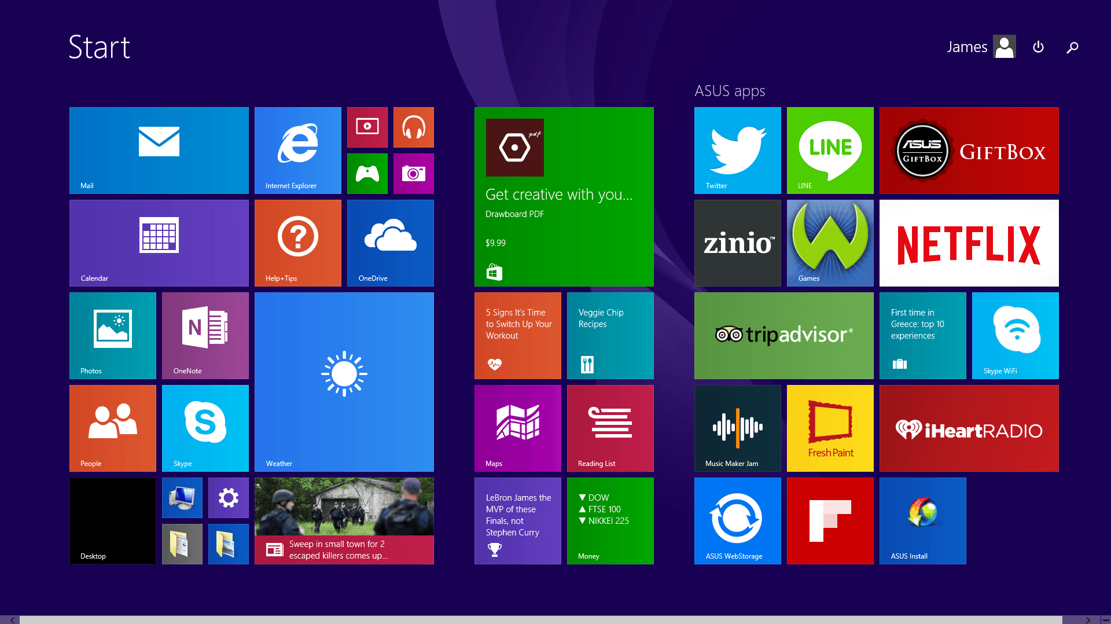
Task: Open the TripAdvisor tile
Action: pyautogui.click(x=784, y=336)
